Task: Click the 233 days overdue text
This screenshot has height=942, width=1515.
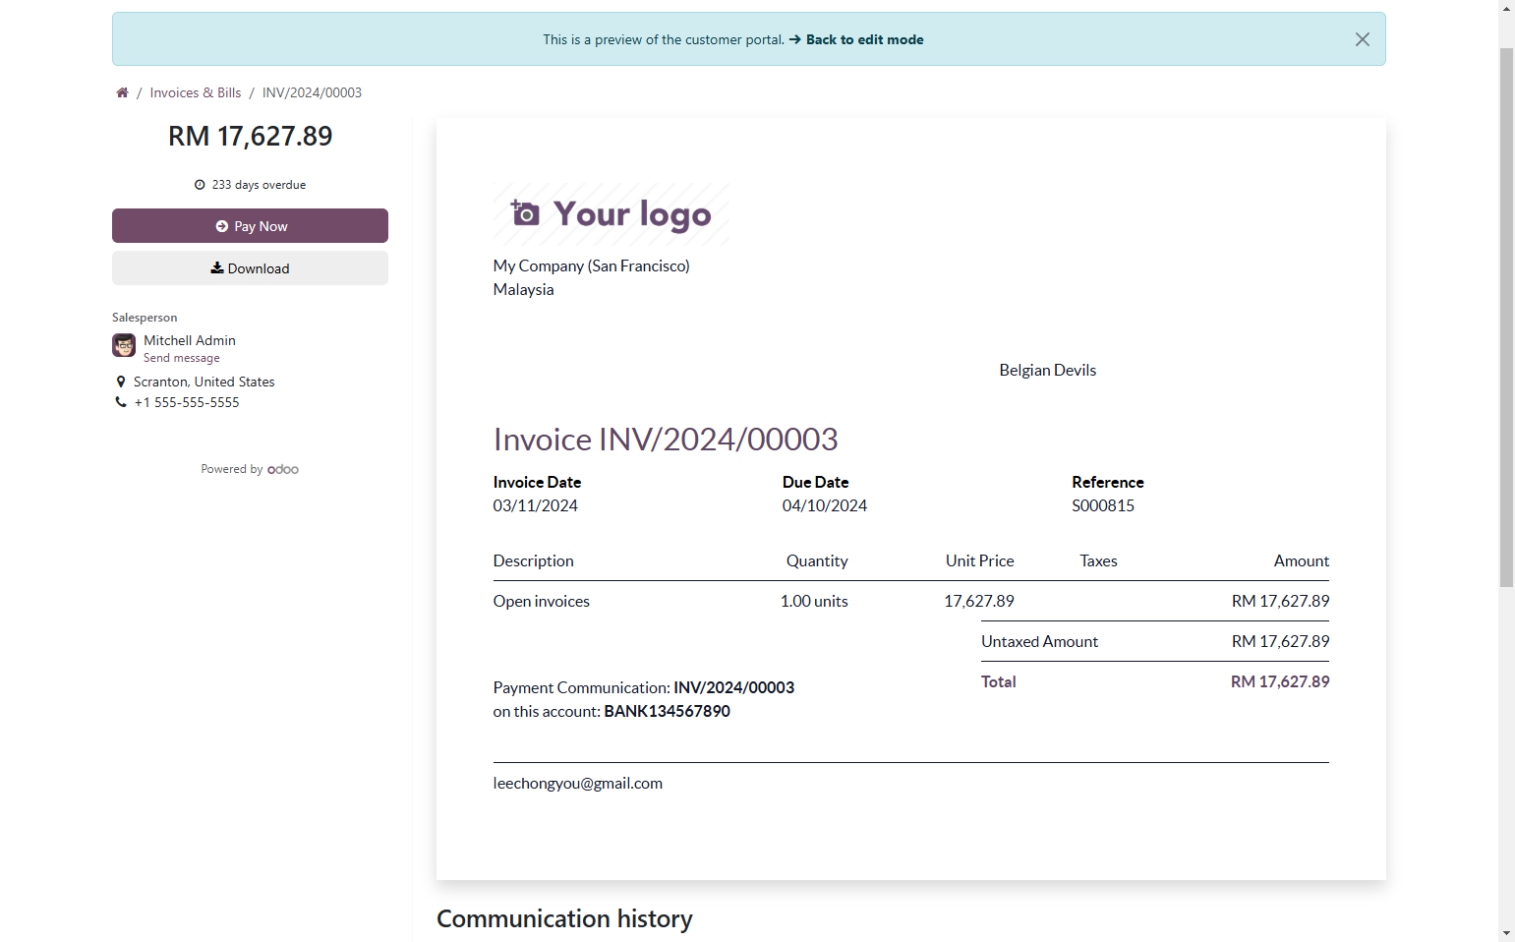Action: coord(259,185)
